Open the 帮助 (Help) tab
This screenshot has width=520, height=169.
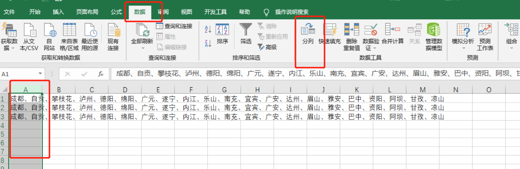[244, 12]
